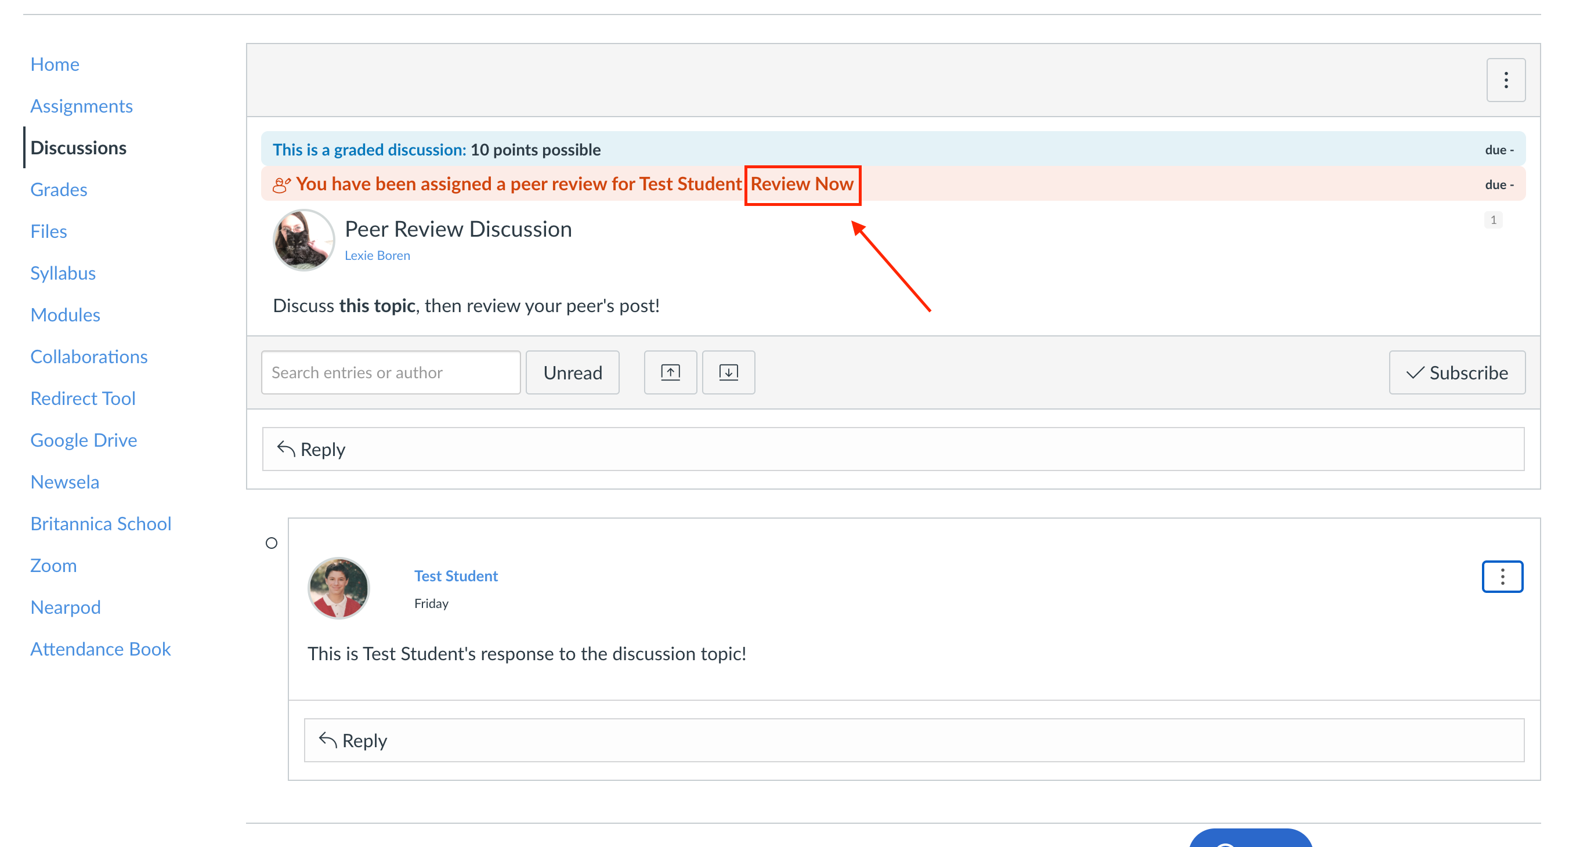Click Lexie Boren's profile avatar
The width and height of the screenshot is (1569, 847).
pyautogui.click(x=303, y=240)
